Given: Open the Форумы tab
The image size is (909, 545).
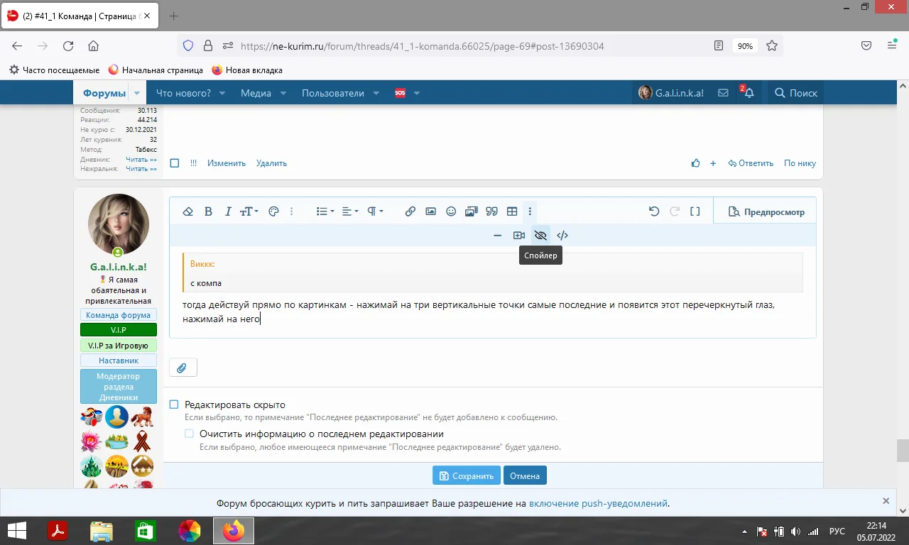Looking at the screenshot, I should [104, 93].
